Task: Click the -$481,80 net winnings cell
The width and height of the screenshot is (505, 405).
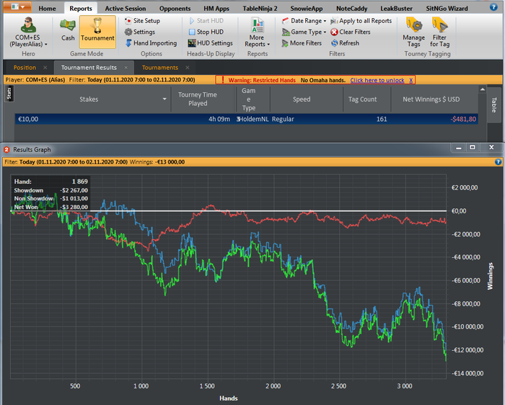Action: click(x=463, y=120)
